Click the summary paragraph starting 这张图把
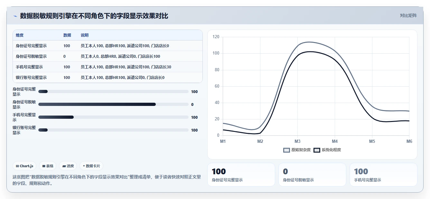This screenshot has width=430, height=199. click(x=107, y=180)
